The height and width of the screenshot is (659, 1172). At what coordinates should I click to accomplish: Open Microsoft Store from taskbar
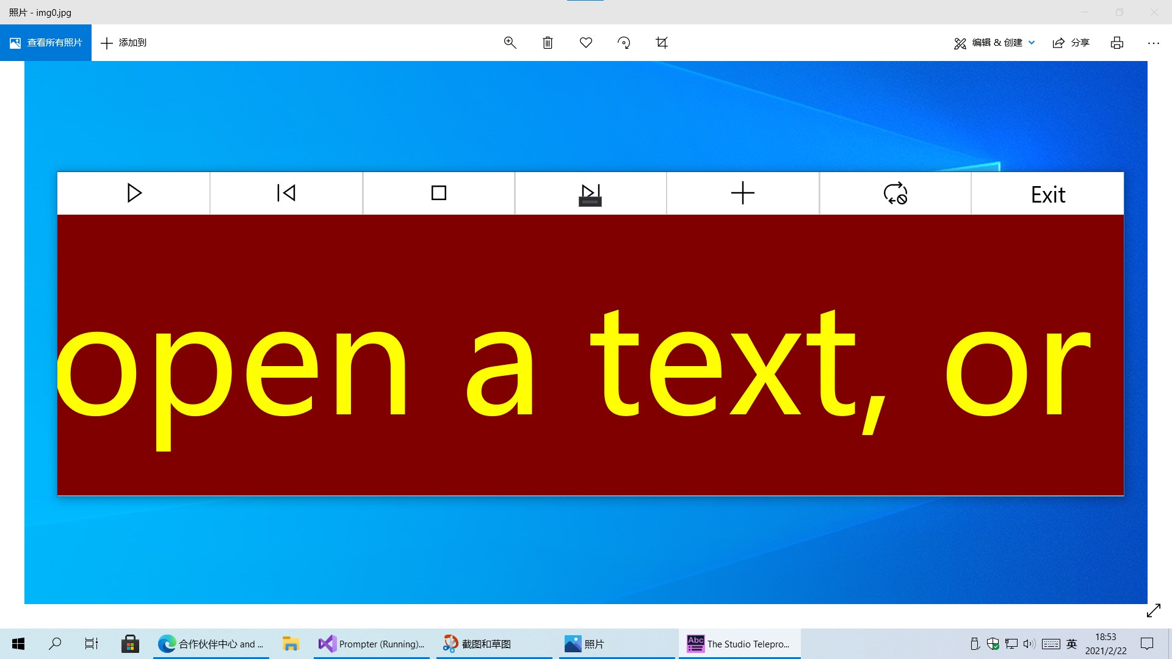130,644
